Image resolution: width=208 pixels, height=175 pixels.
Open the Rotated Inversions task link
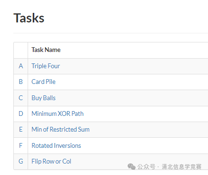pos(56,145)
